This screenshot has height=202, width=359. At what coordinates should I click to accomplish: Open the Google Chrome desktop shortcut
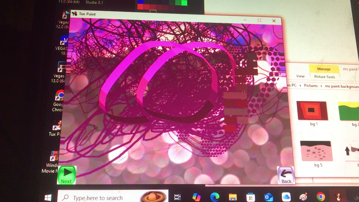(x=59, y=101)
